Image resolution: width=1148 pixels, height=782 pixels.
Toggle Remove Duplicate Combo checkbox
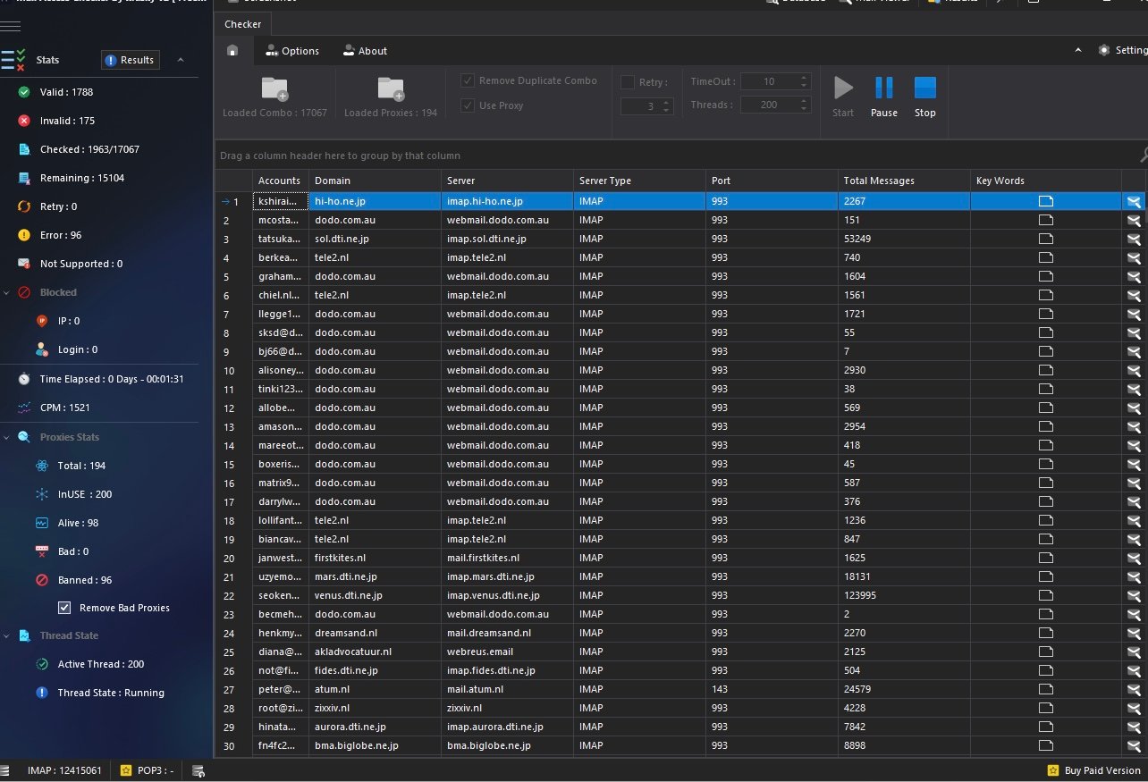point(468,80)
